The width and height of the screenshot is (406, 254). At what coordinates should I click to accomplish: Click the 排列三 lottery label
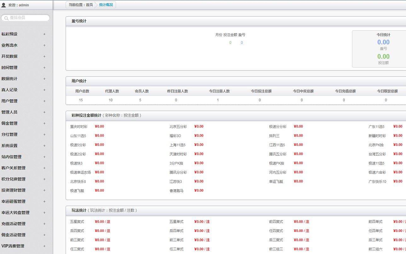(x=274, y=136)
